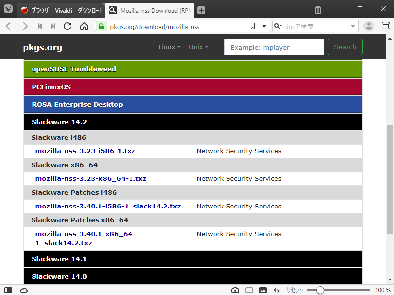Click the rewind history button
Image resolution: width=394 pixels, height=295 pixels.
[40, 26]
